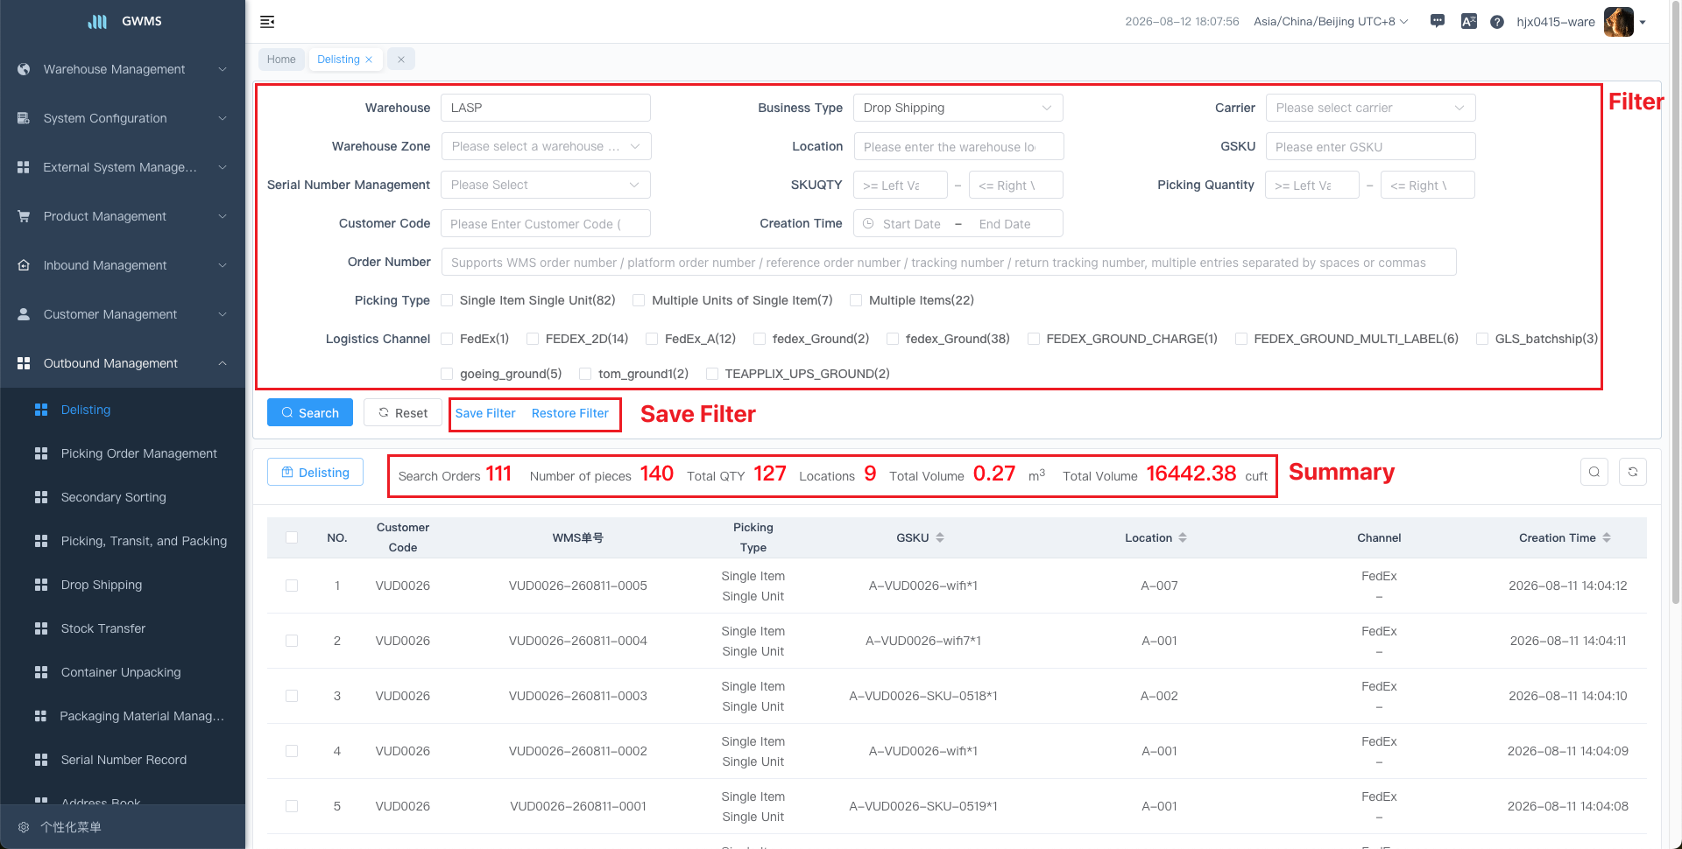The height and width of the screenshot is (849, 1682).
Task: Open the Warehouse Zone dropdown
Action: pos(546,146)
